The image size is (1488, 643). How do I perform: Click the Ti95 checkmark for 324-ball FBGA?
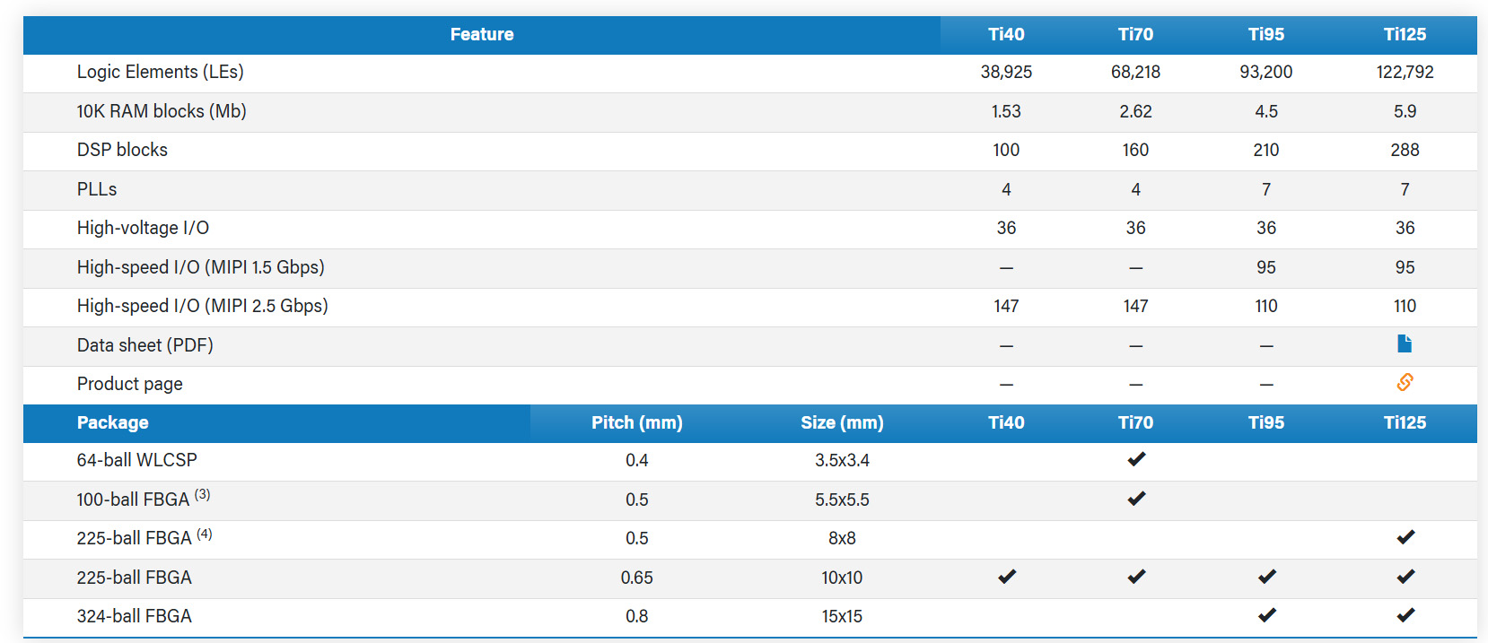(1266, 616)
